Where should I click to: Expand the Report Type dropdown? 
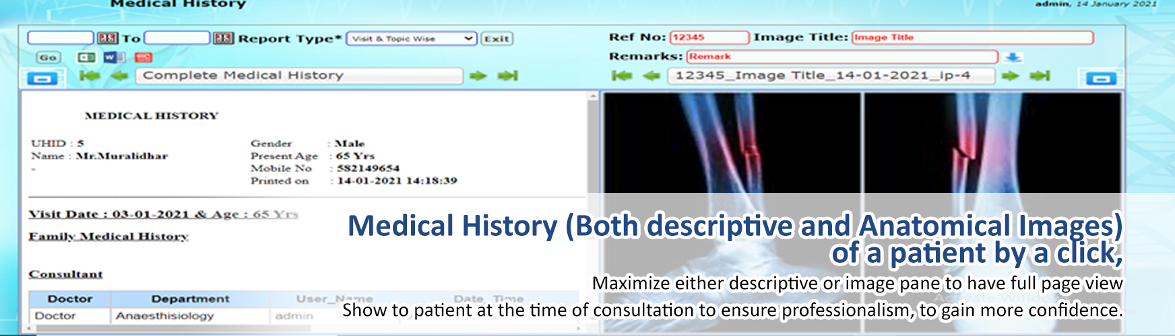pos(412,38)
